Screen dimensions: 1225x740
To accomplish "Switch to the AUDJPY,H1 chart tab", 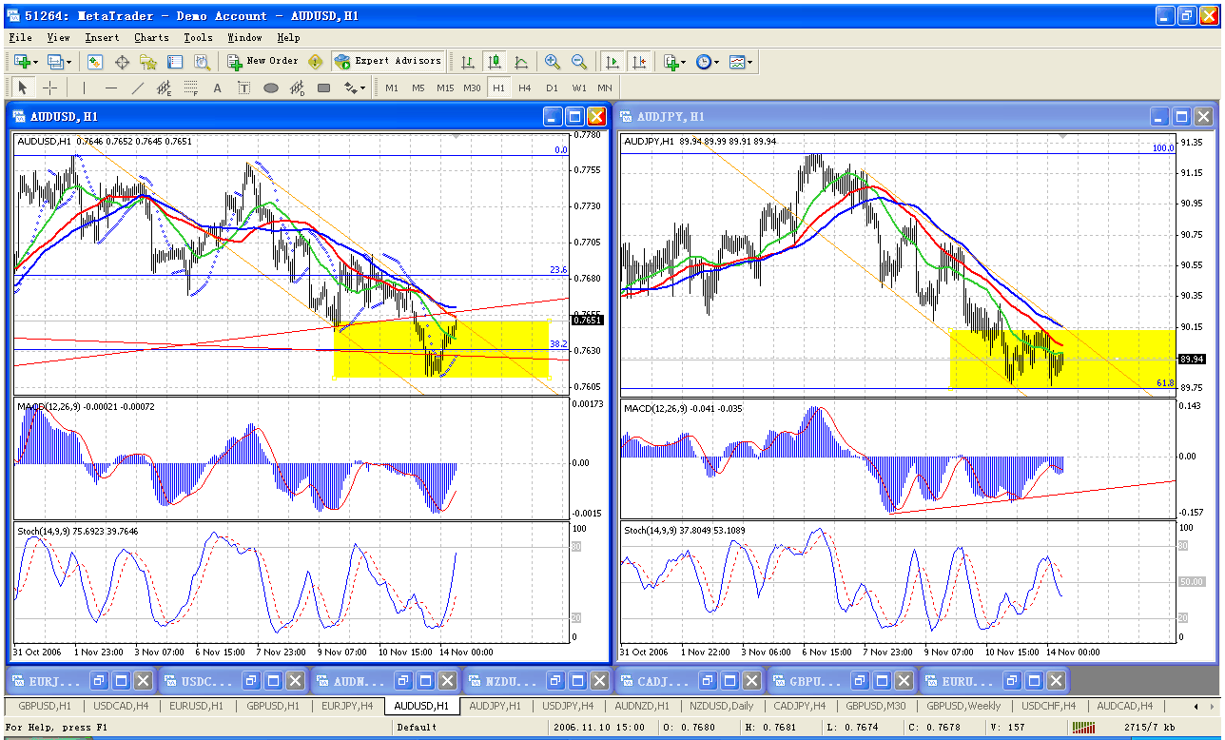I will pyautogui.click(x=495, y=707).
